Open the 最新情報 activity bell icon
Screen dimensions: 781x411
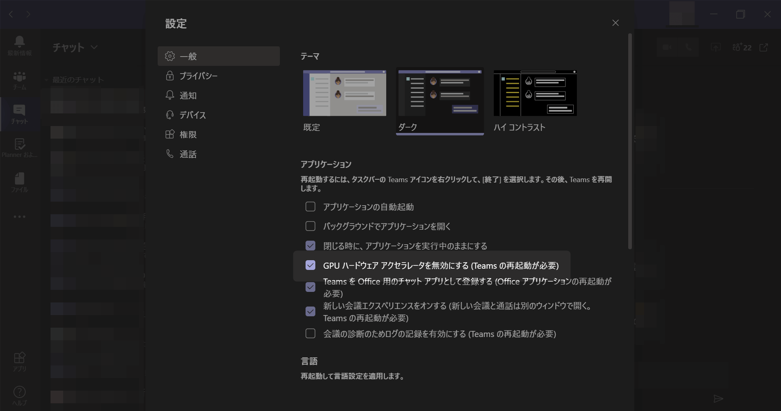click(19, 45)
